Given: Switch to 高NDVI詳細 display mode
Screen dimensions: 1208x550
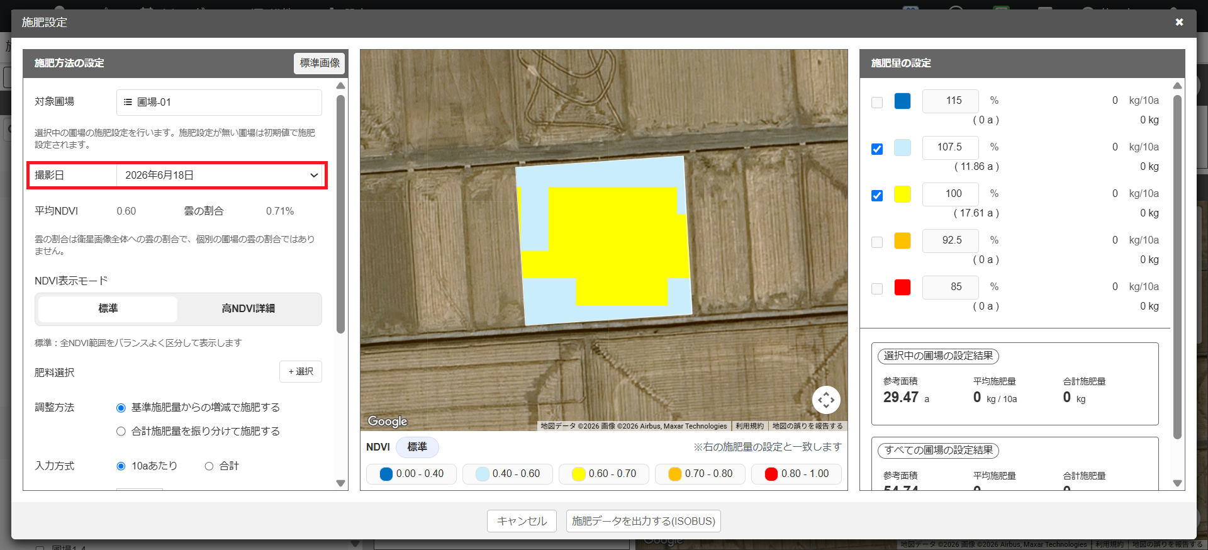Looking at the screenshot, I should click(x=249, y=308).
